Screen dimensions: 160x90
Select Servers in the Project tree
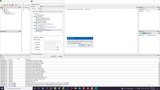coord(7,11)
